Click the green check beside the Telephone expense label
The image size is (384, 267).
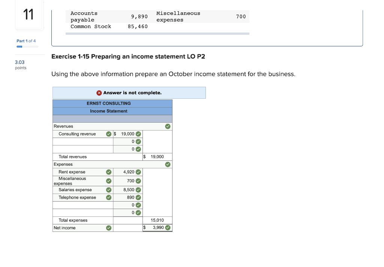(x=109, y=197)
